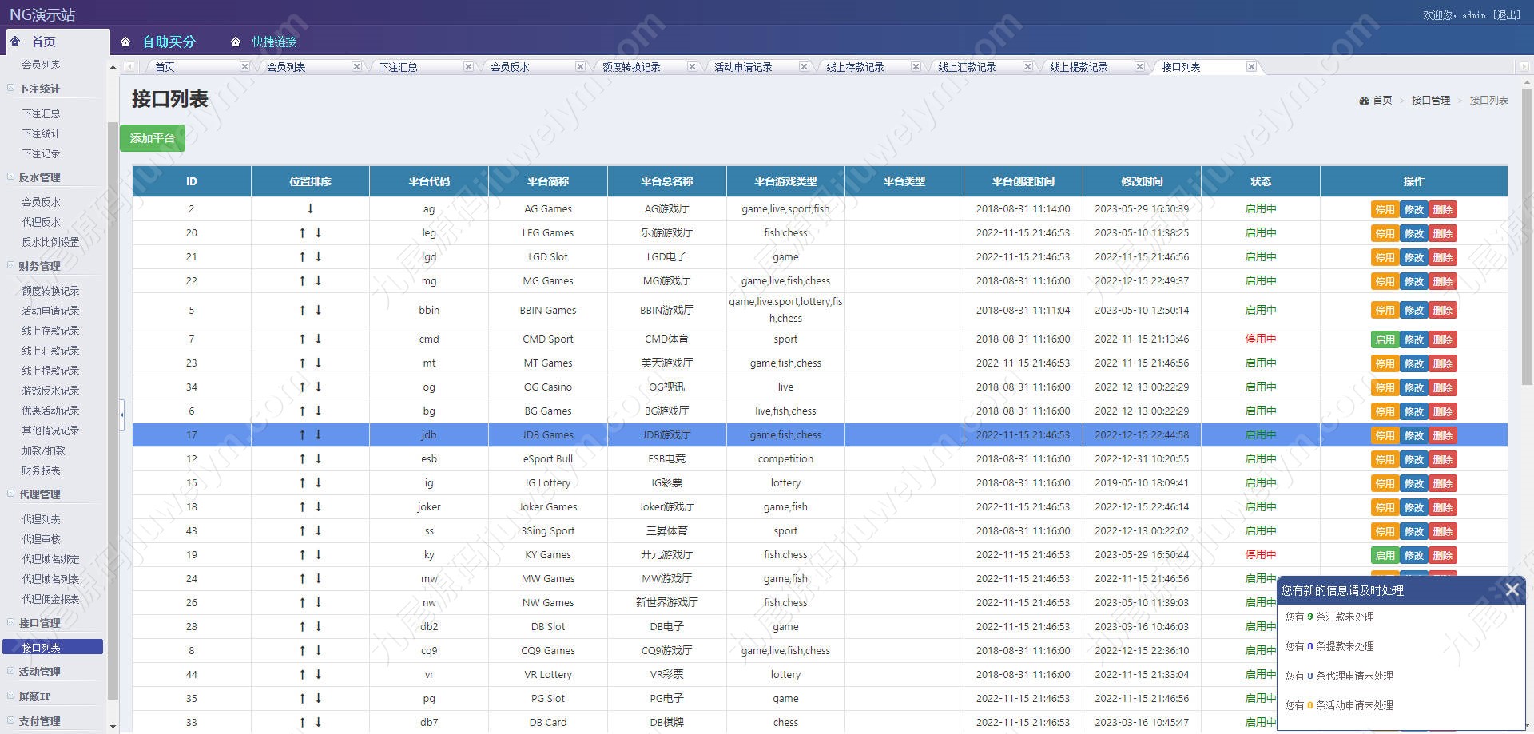The image size is (1534, 734).
Task: Move the bbin row down one position
Action: tap(318, 310)
